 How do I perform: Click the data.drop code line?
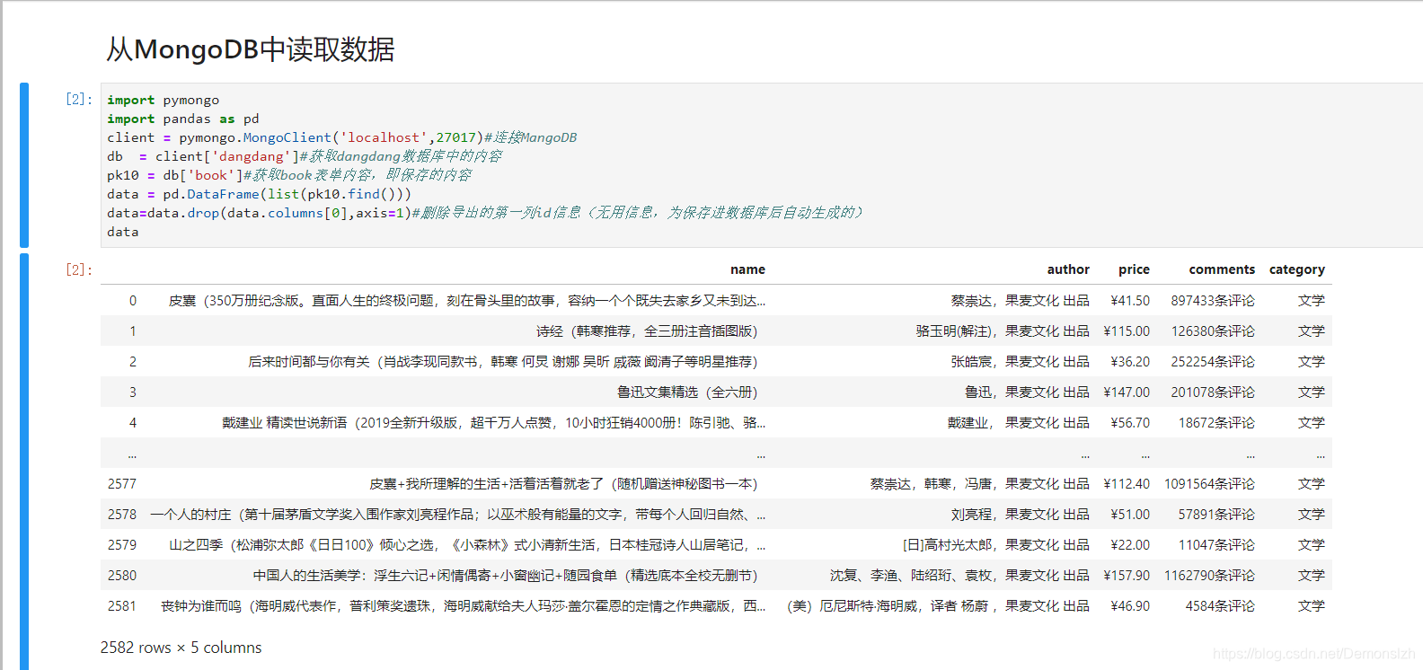(x=485, y=213)
